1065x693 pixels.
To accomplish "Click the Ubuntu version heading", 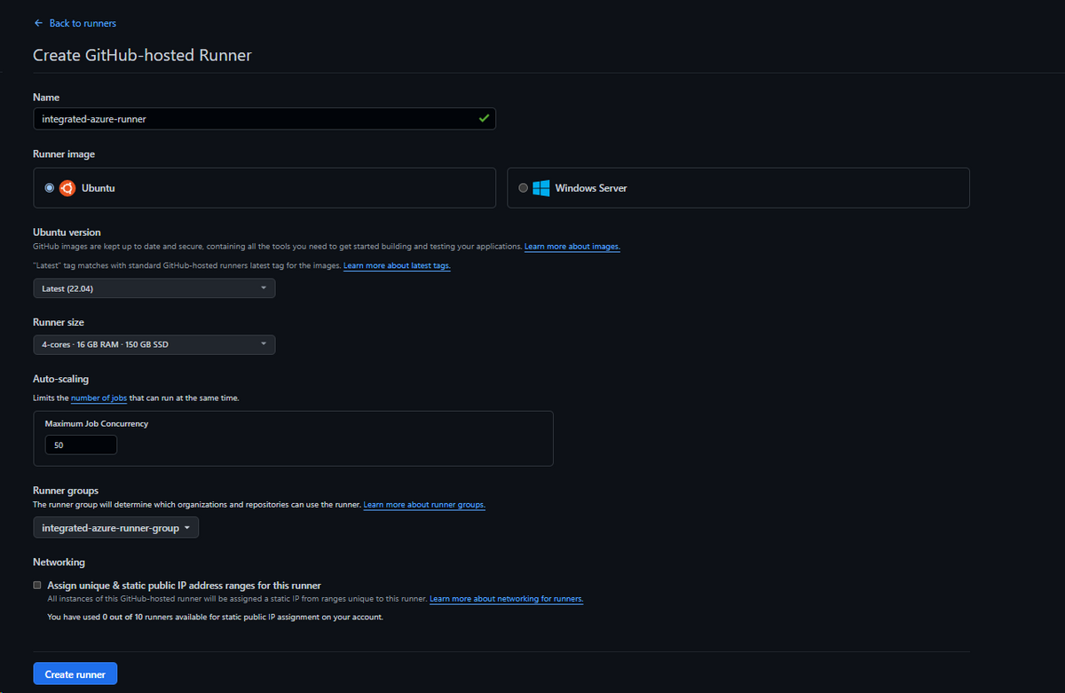I will [x=67, y=232].
